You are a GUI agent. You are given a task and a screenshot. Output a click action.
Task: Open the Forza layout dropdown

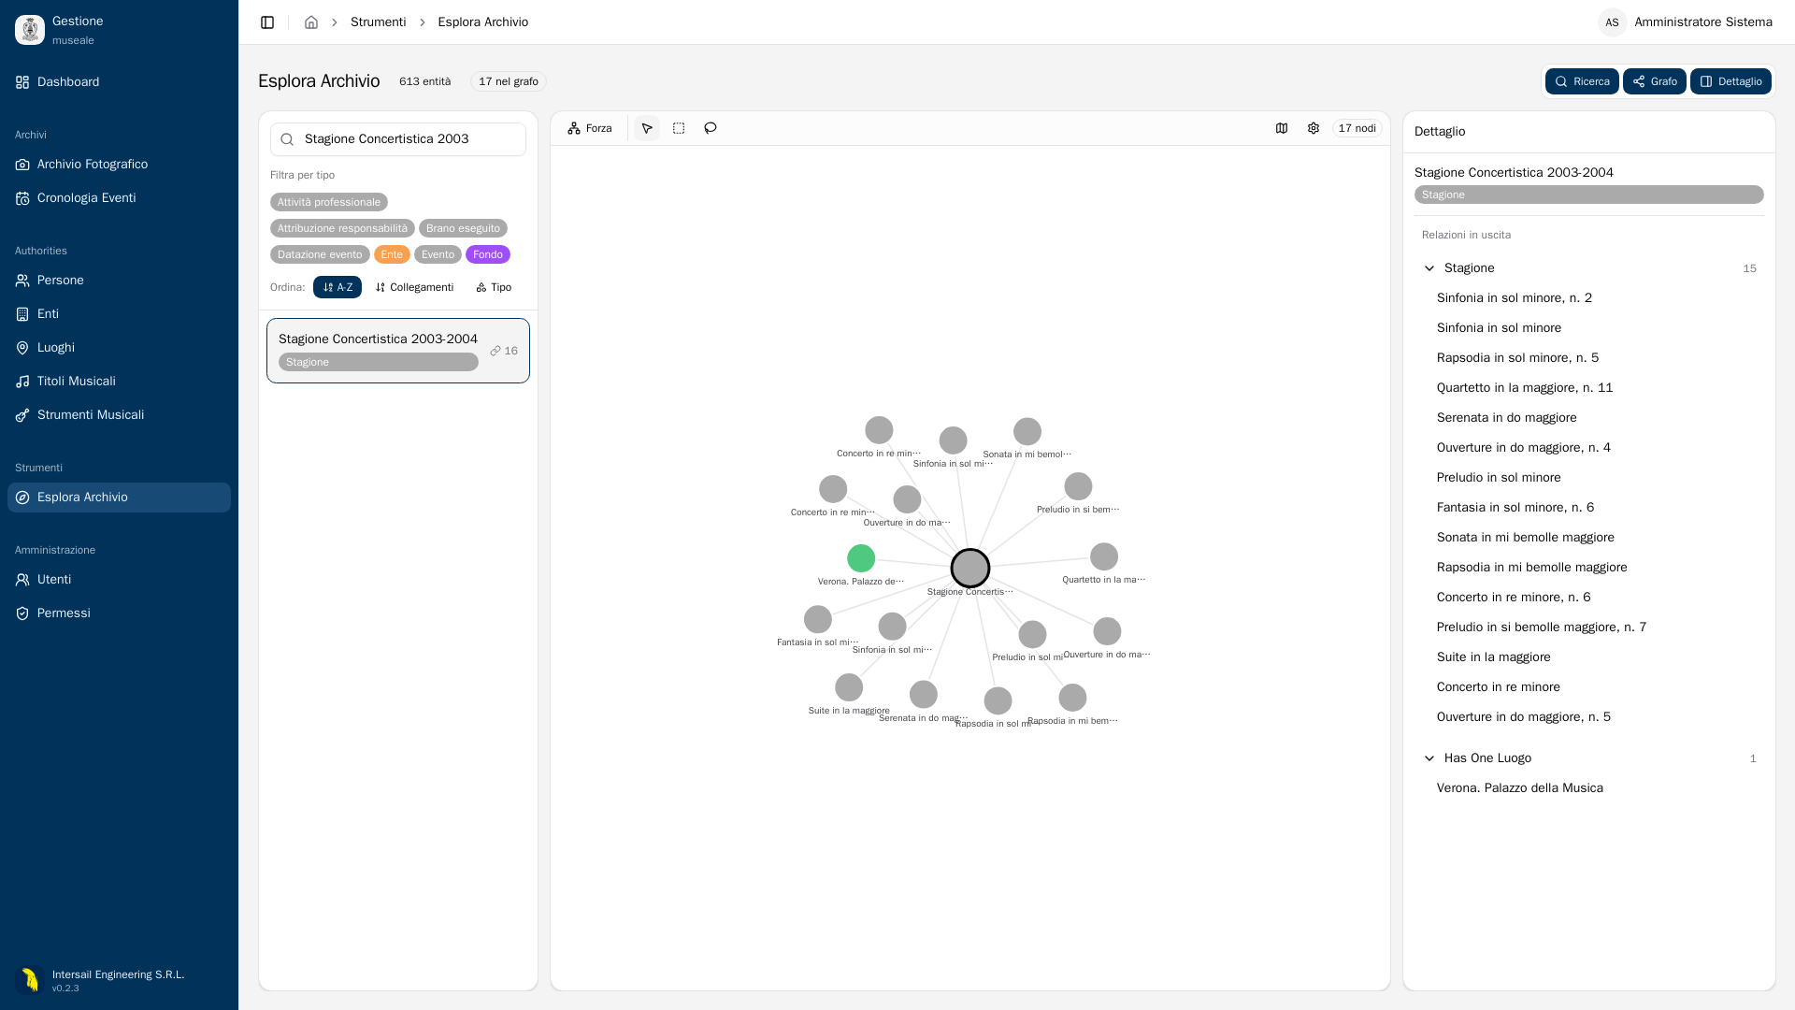pos(590,128)
